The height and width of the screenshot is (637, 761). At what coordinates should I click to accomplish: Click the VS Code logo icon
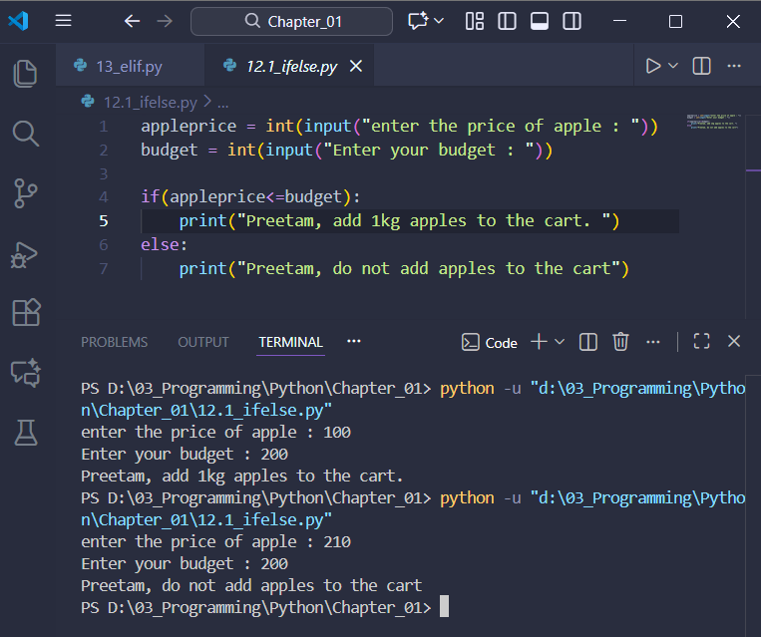pos(18,21)
